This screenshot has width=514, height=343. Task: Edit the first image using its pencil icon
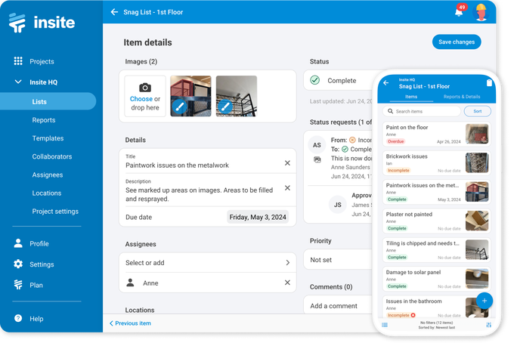coord(179,108)
